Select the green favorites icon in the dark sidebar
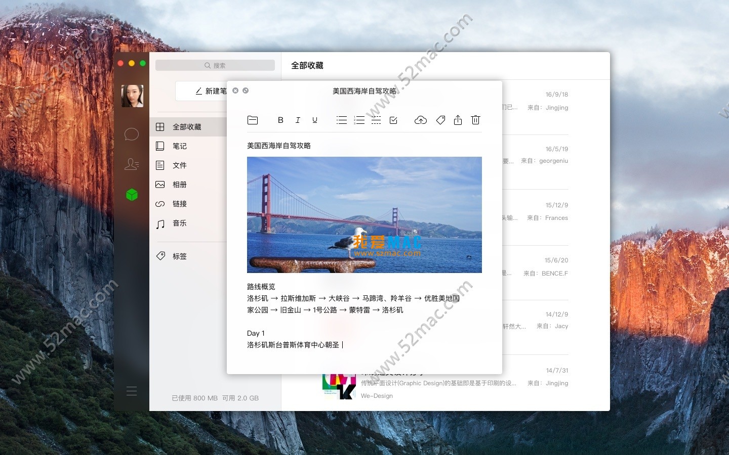Screen dimensions: 729x455 point(132,195)
